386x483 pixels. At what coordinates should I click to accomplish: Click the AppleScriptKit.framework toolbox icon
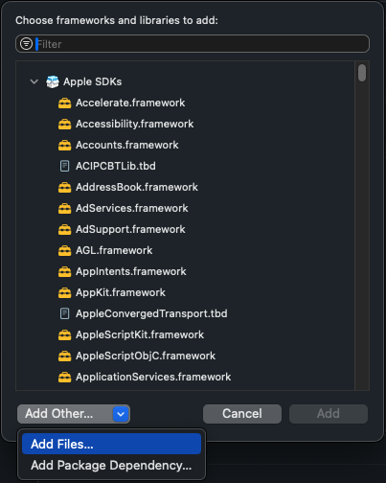tap(65, 334)
